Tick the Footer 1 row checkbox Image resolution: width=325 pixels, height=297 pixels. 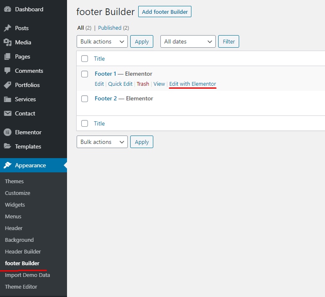(85, 74)
